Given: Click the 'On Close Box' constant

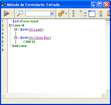Looking at the screenshot, I should coord(39,38).
